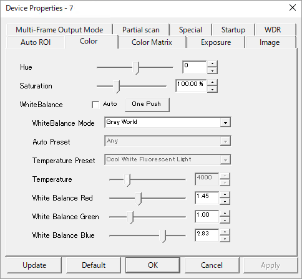Screen dimensions: 302x279
Task: Enable the WhiteBalance Auto checkbox
Action: tap(95, 105)
